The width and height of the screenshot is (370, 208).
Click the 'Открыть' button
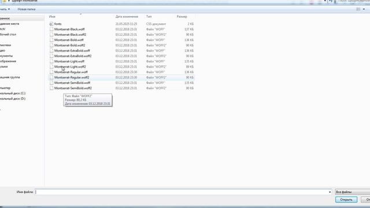[x=346, y=199]
